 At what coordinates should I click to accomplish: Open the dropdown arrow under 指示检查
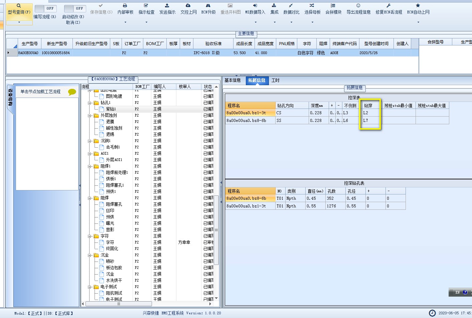click(146, 22)
